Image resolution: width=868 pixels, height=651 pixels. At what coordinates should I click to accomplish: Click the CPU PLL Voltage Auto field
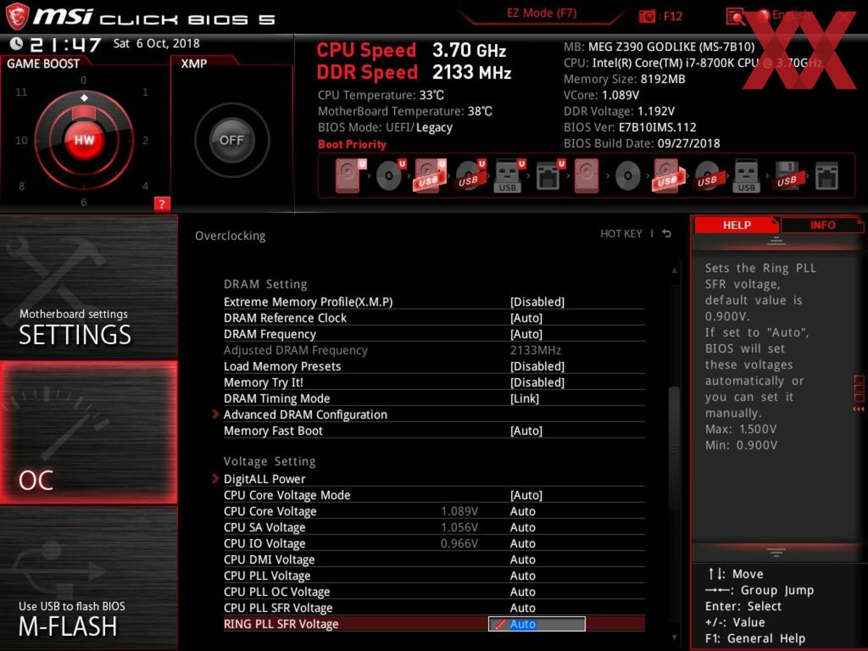(x=523, y=576)
